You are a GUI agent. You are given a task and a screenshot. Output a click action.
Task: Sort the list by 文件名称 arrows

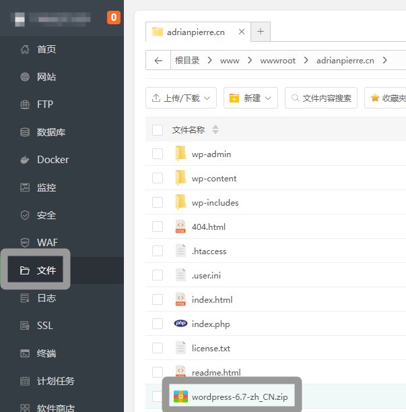(215, 129)
